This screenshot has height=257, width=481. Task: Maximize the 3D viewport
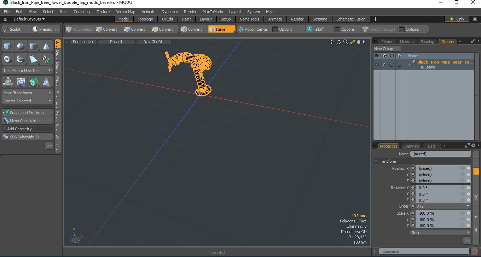(x=352, y=42)
